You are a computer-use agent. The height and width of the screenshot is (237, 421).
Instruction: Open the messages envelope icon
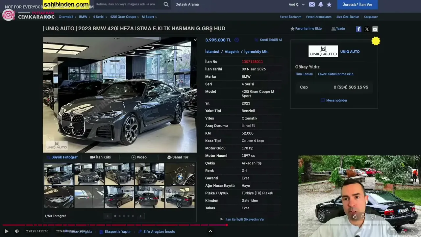(312, 4)
